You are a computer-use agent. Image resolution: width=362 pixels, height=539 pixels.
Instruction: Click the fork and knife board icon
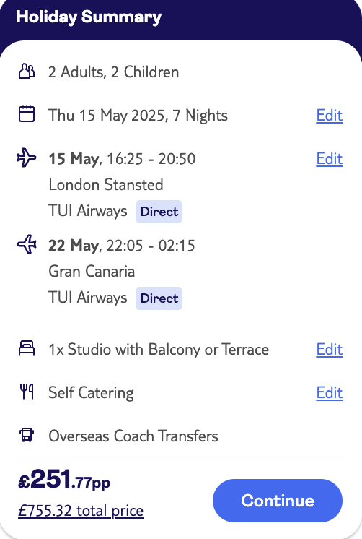[27, 392]
